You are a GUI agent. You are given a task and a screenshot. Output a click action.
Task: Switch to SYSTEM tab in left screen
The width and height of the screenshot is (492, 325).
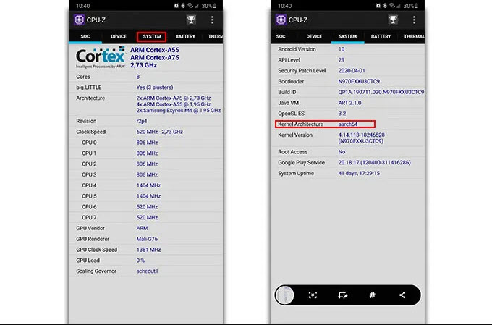(152, 36)
